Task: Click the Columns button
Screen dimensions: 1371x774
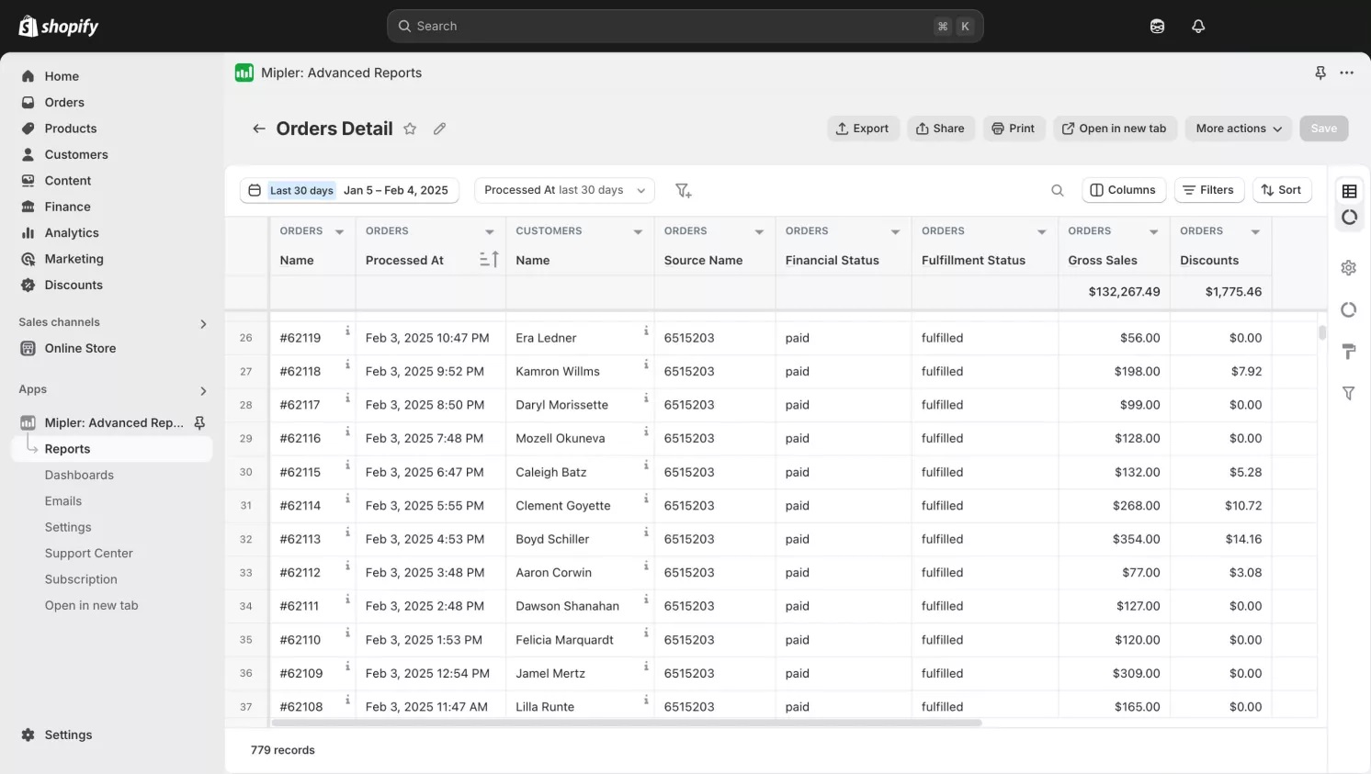Action: (x=1123, y=190)
